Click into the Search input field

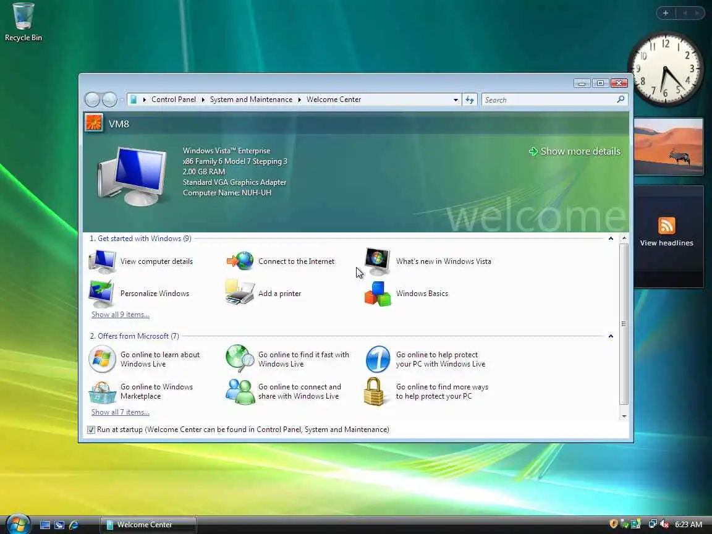click(549, 100)
